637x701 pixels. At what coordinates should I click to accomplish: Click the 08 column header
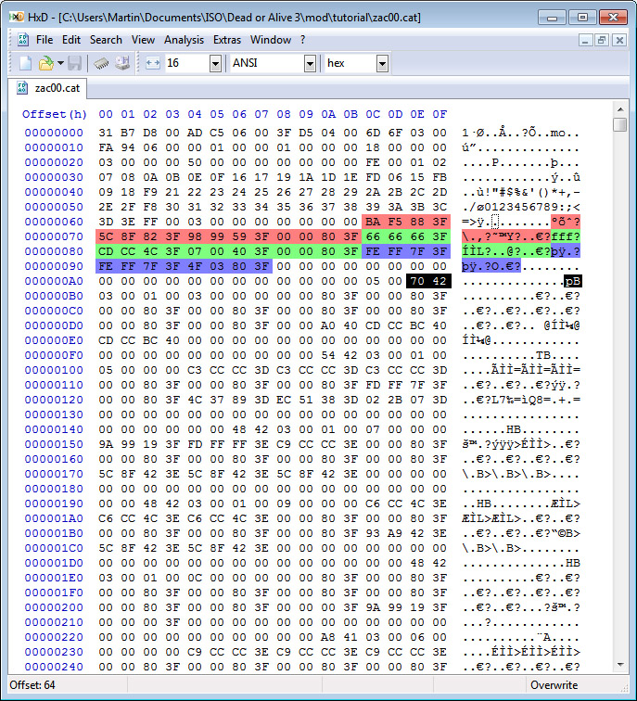[284, 114]
